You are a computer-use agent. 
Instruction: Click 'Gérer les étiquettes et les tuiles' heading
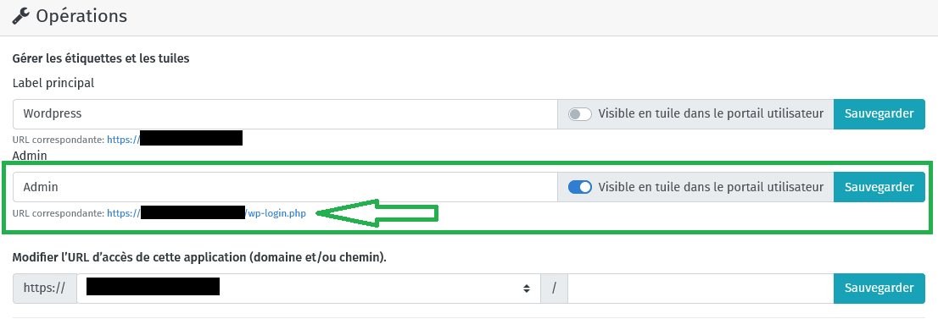100,58
